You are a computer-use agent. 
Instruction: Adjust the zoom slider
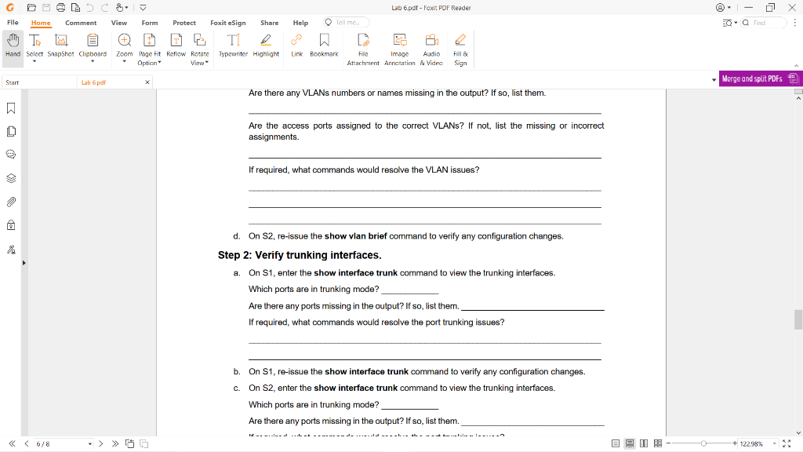(x=705, y=443)
